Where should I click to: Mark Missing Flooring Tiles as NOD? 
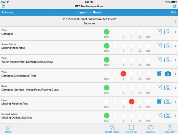click(x=107, y=102)
